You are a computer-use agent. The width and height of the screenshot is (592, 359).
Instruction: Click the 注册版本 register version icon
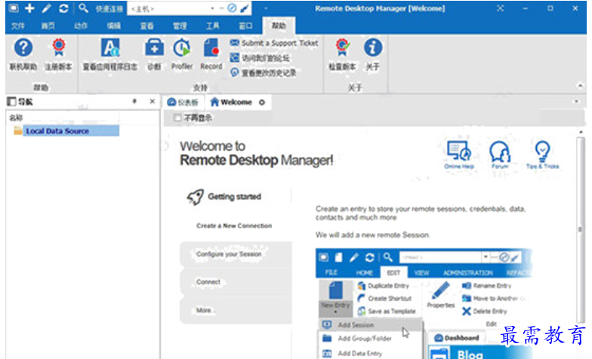(x=59, y=48)
